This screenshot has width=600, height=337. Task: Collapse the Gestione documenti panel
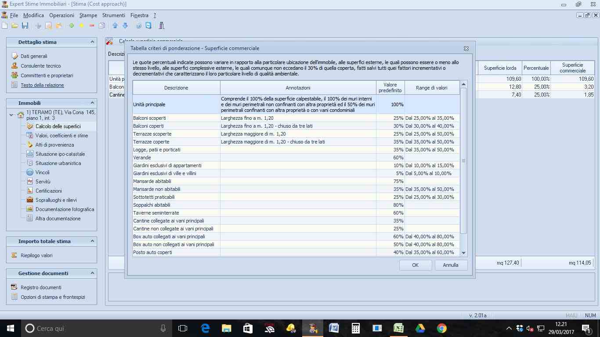click(x=92, y=273)
